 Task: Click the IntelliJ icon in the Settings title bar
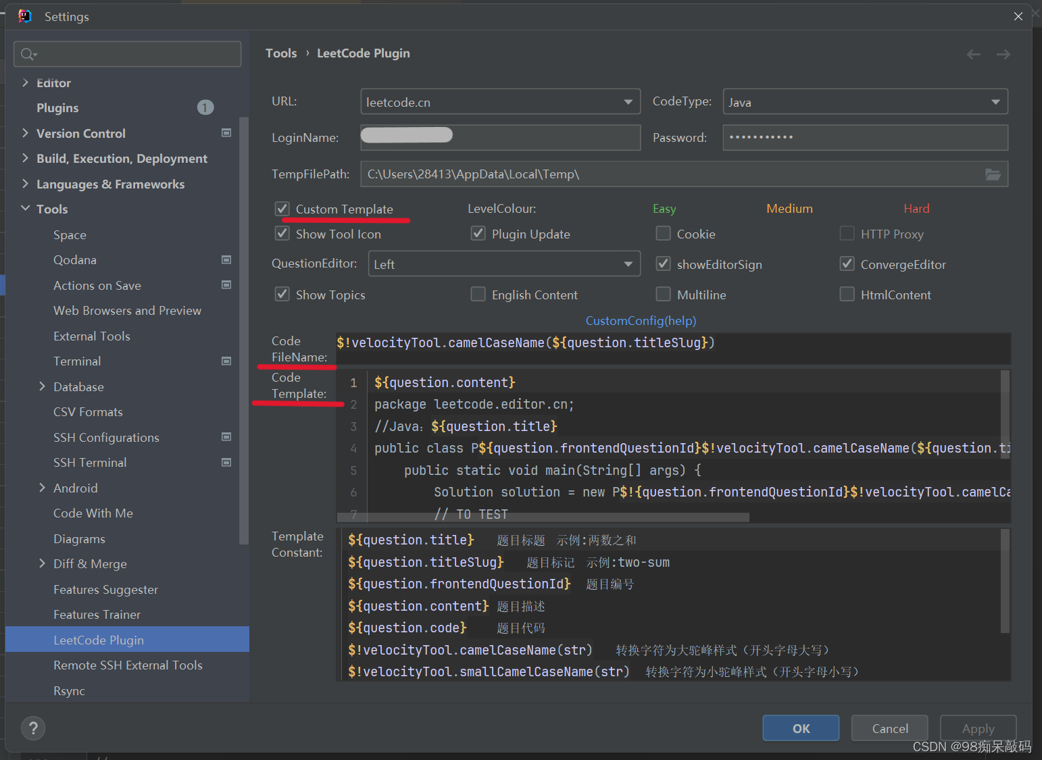click(25, 16)
